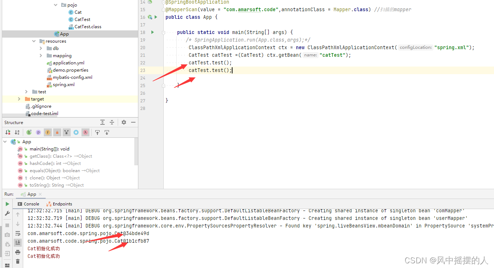Expand the test folder
Image resolution: width=494 pixels, height=268 pixels.
(x=26, y=92)
